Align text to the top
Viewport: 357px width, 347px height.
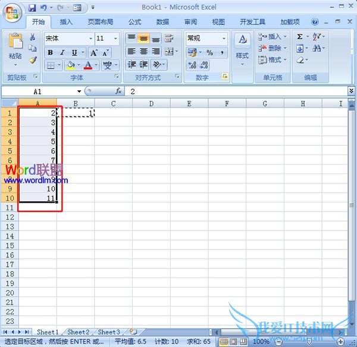[131, 38]
